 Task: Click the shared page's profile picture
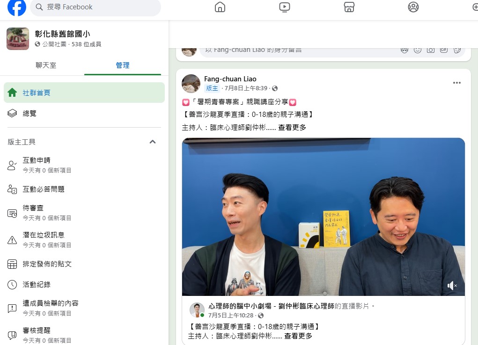click(x=197, y=310)
